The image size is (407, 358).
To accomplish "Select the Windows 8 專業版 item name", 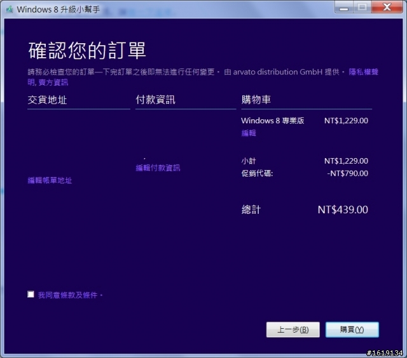I will (273, 121).
